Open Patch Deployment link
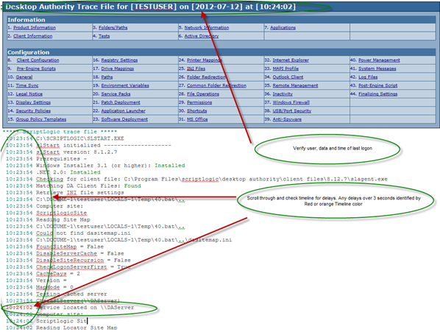 click(x=121, y=102)
